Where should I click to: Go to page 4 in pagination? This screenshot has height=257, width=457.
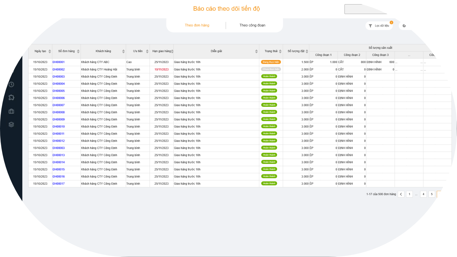coord(423,194)
